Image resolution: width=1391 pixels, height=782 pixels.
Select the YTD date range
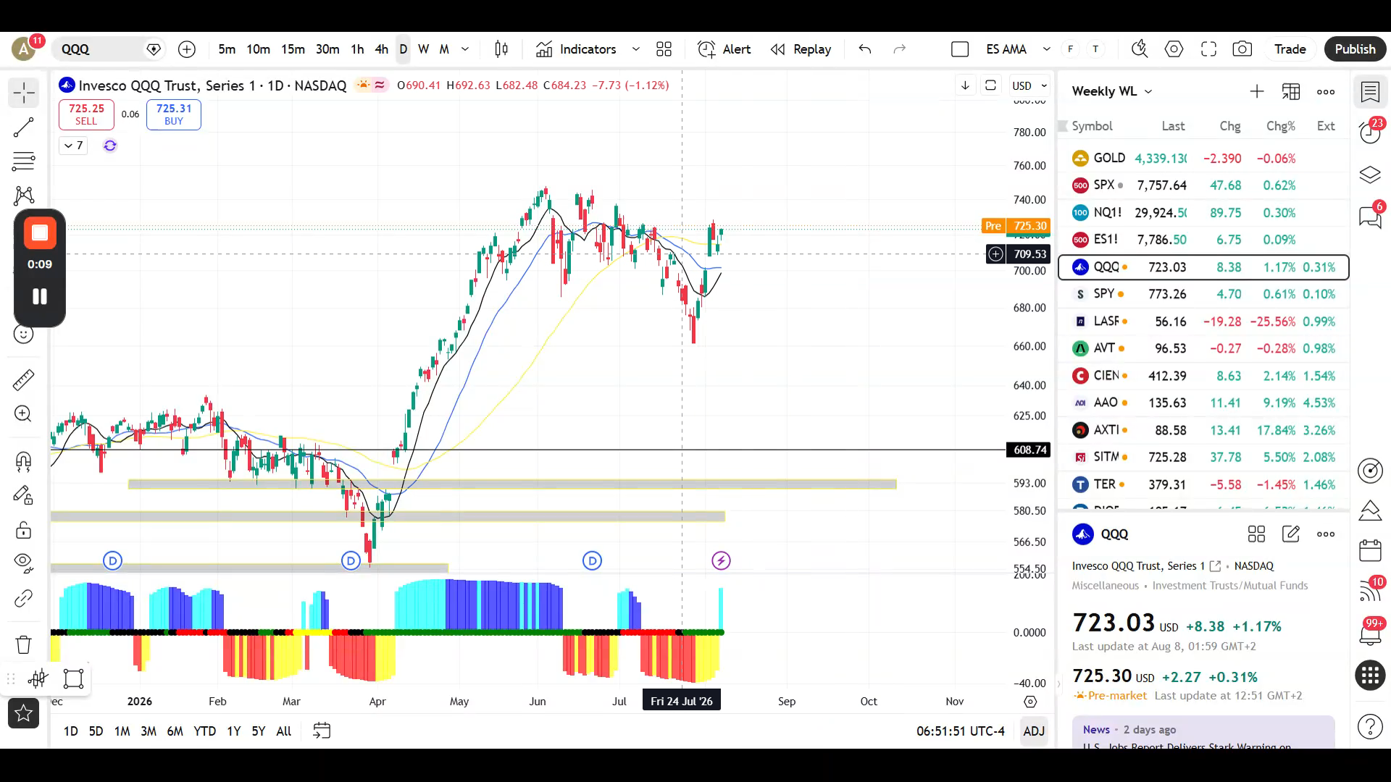(x=205, y=731)
